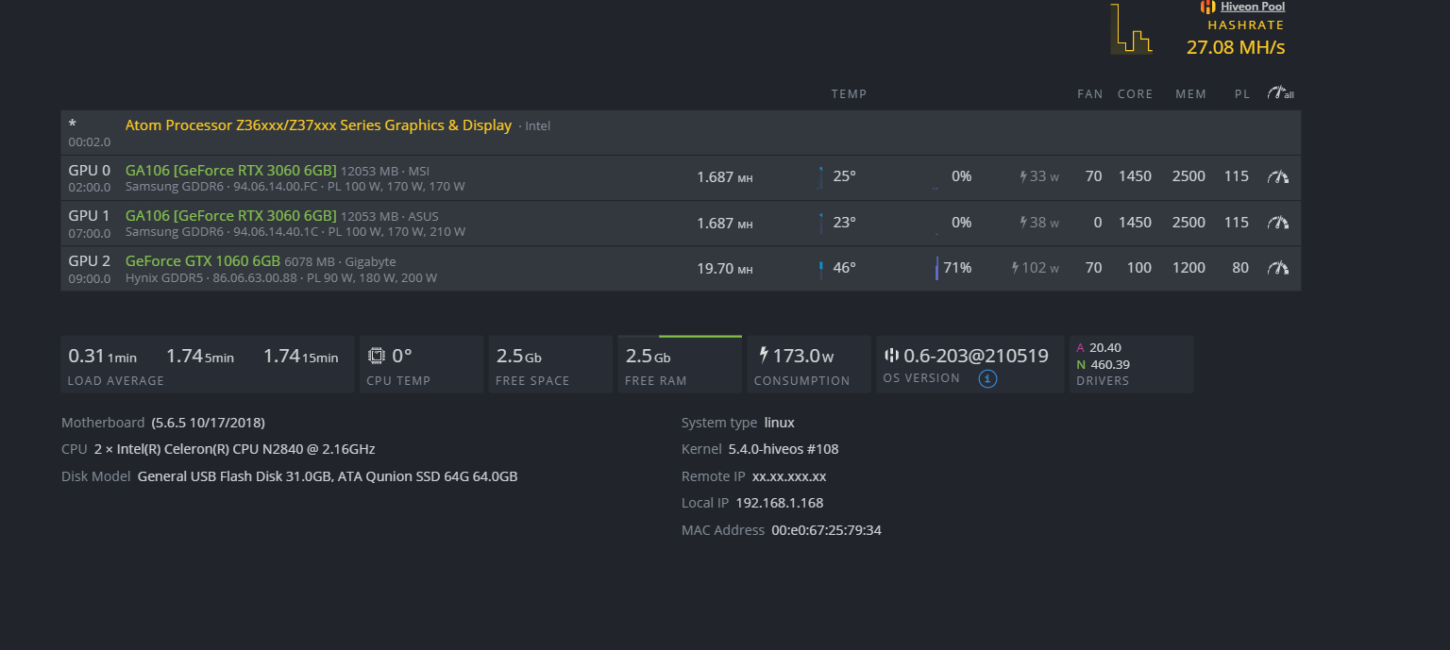Click the Celeron CPU N2840 description
The height and width of the screenshot is (650, 1450).
tap(234, 449)
